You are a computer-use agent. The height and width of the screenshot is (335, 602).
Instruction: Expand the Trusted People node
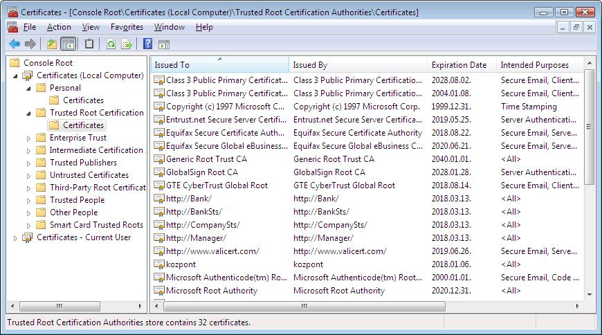(x=28, y=201)
